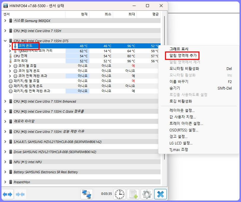Click the HWiNFO64 icon in the title bar

point(5,6)
